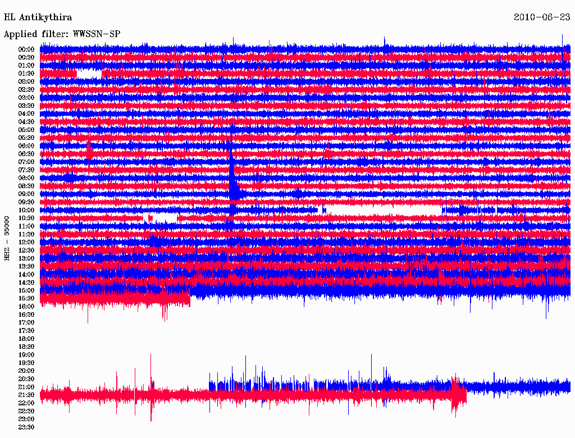This screenshot has width=575, height=438.
Task: Select the 16:00 time label
Action: (26, 307)
